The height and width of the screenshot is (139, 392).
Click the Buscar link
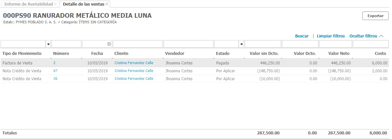tap(302, 36)
